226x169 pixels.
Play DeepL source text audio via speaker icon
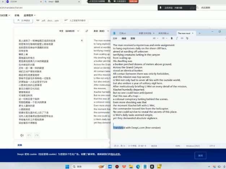click(22, 135)
